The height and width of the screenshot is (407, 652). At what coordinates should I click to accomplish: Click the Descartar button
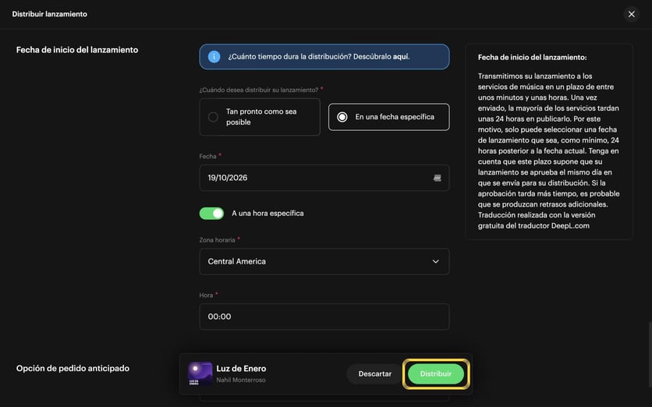coord(374,373)
